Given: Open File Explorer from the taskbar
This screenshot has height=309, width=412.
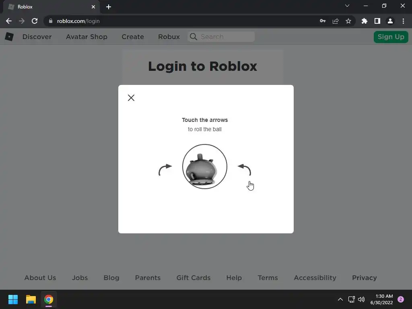Looking at the screenshot, I should pos(31,299).
